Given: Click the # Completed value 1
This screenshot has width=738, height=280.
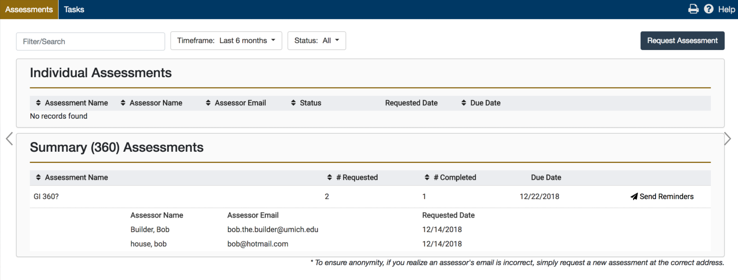Looking at the screenshot, I should pyautogui.click(x=424, y=196).
